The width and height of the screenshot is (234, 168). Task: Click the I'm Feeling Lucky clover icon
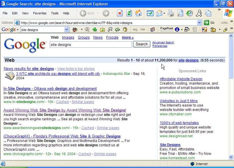click(x=95, y=30)
